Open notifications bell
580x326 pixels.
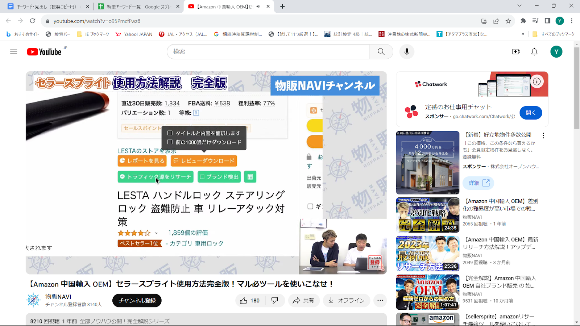coord(534,52)
